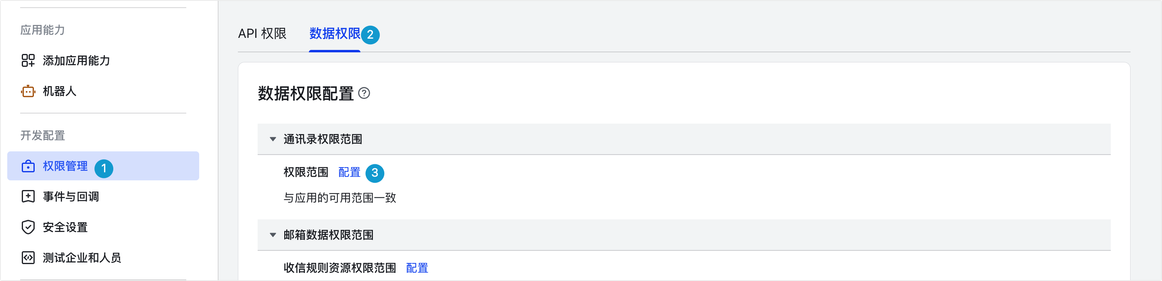Open the 数据权限配置 help icon

pos(365,95)
